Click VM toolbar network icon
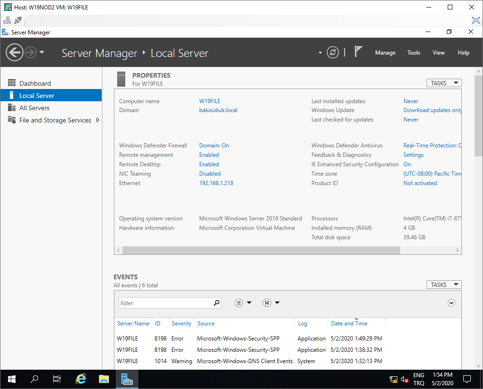Viewport: 483px width, 389px height. coord(7,21)
